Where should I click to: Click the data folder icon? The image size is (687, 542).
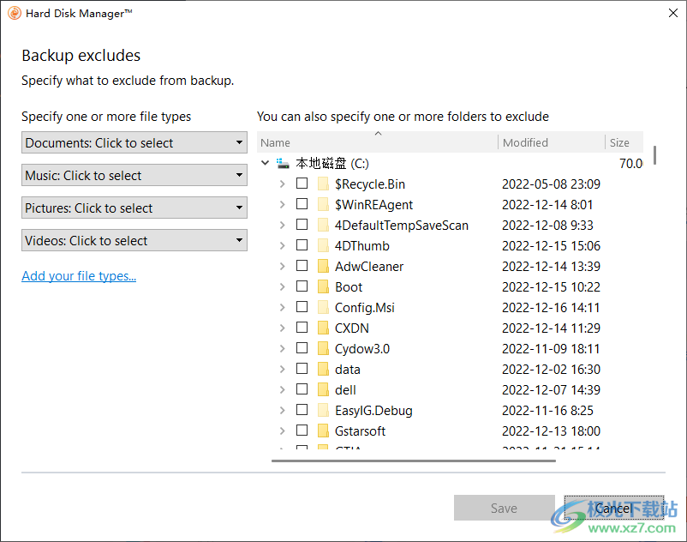(323, 369)
